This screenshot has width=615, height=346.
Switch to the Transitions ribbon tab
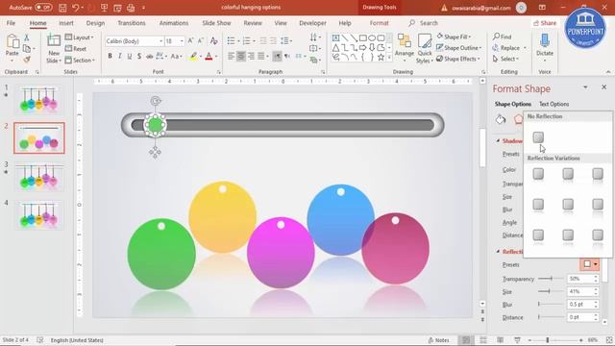pos(132,23)
